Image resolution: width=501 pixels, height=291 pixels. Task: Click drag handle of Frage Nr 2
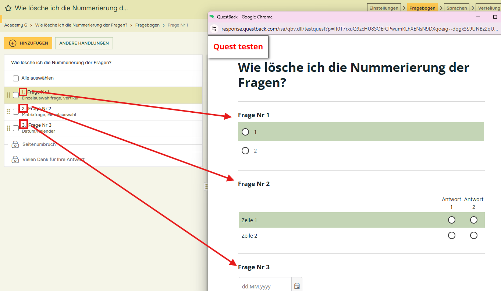click(8, 112)
